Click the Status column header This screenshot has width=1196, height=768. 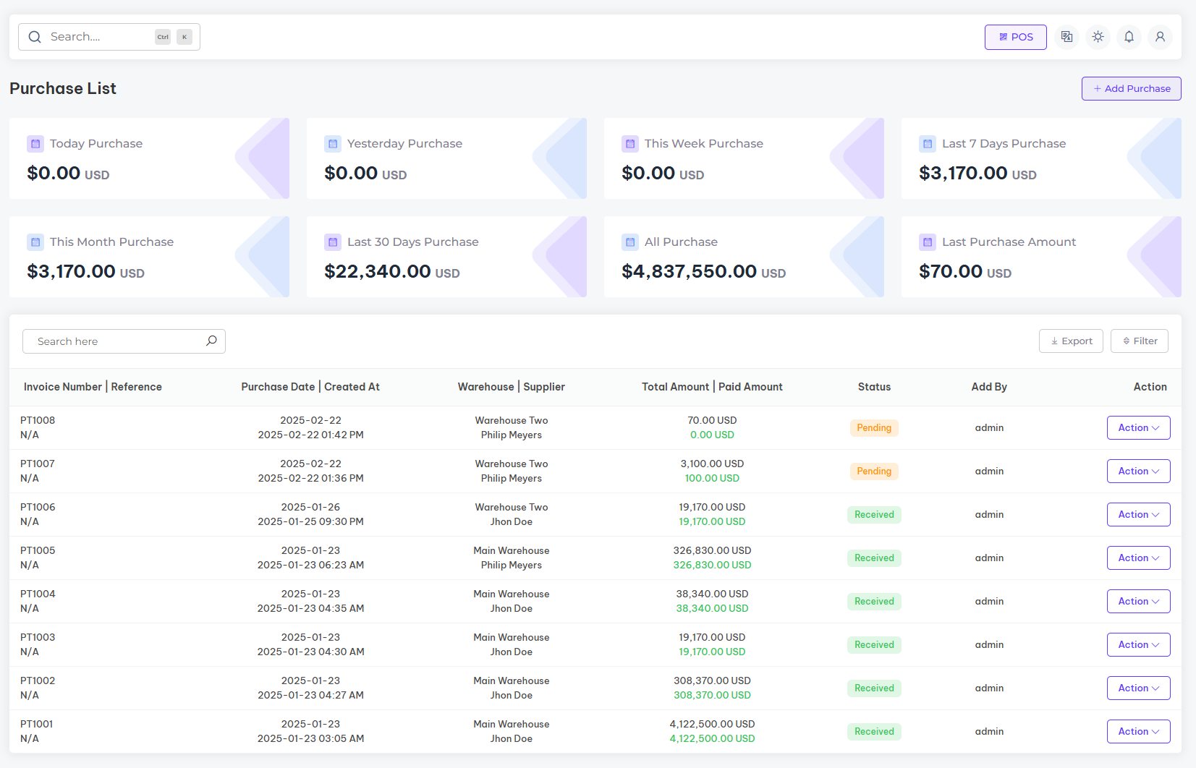click(x=874, y=387)
